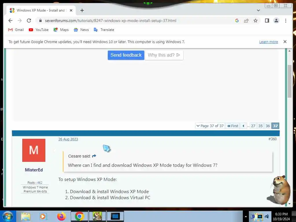This screenshot has width=296, height=222.
Task: Show hidden system tray icons
Action: pyautogui.click(x=246, y=217)
